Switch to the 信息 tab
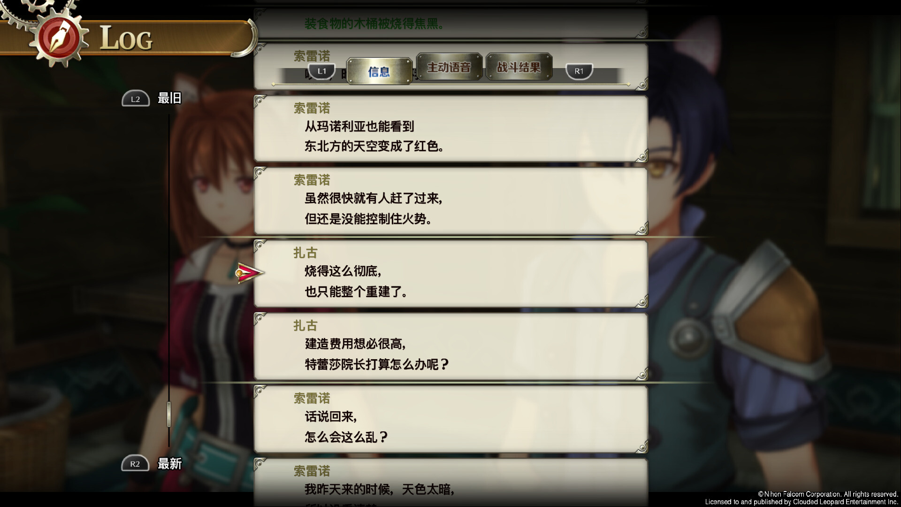This screenshot has height=507, width=901. [x=379, y=71]
